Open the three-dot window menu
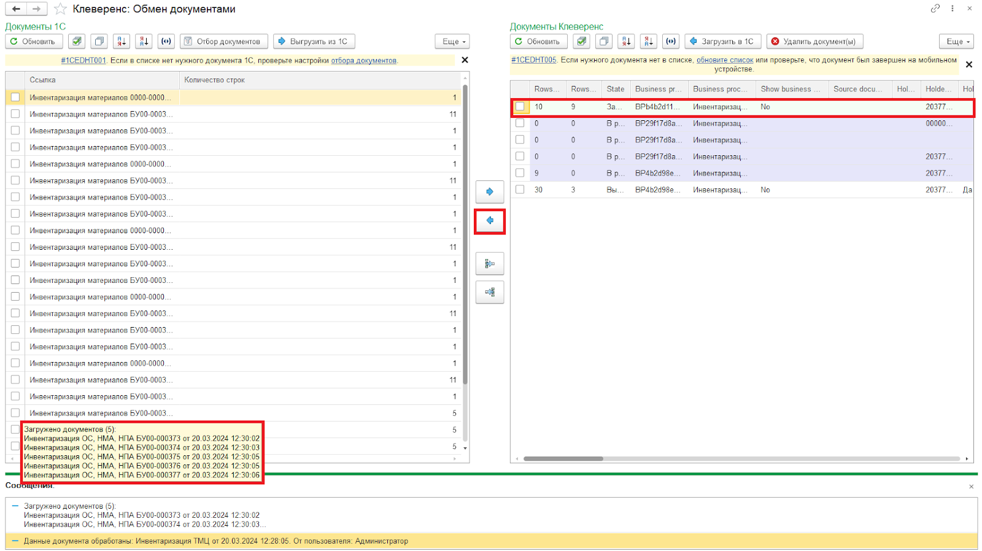The height and width of the screenshot is (551, 982). pyautogui.click(x=953, y=9)
